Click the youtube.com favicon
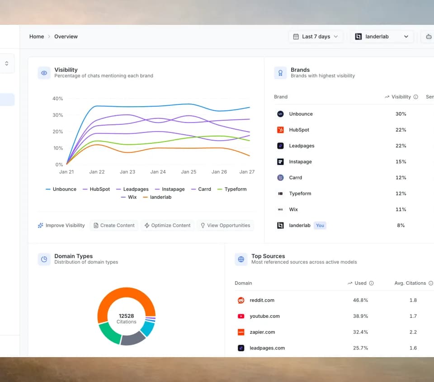 click(x=241, y=316)
